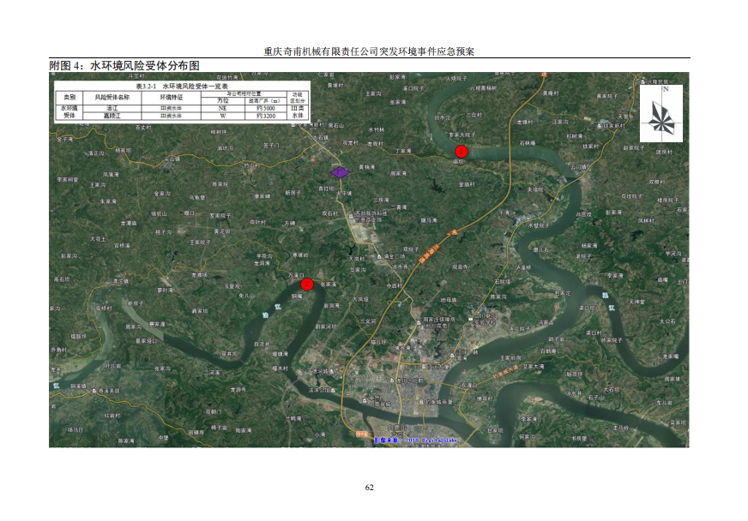Select the 风险受体名称 column header
748x521 pixels.
[112, 98]
